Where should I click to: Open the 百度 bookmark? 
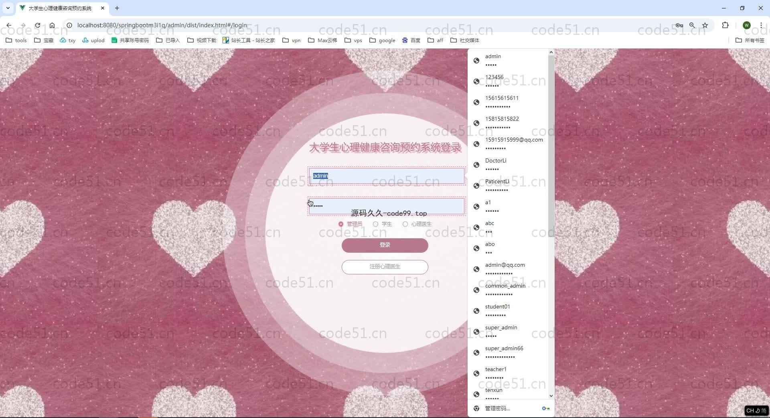pyautogui.click(x=411, y=40)
